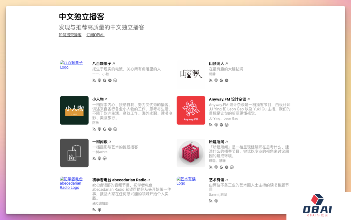Click the Google Podcasts icon under 小人物
Screen dimensions: 351x220
tap(105, 129)
